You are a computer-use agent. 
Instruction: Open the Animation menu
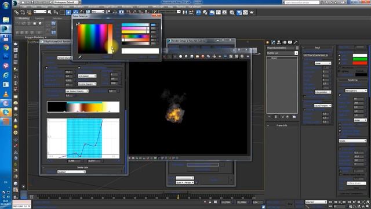pos(94,7)
